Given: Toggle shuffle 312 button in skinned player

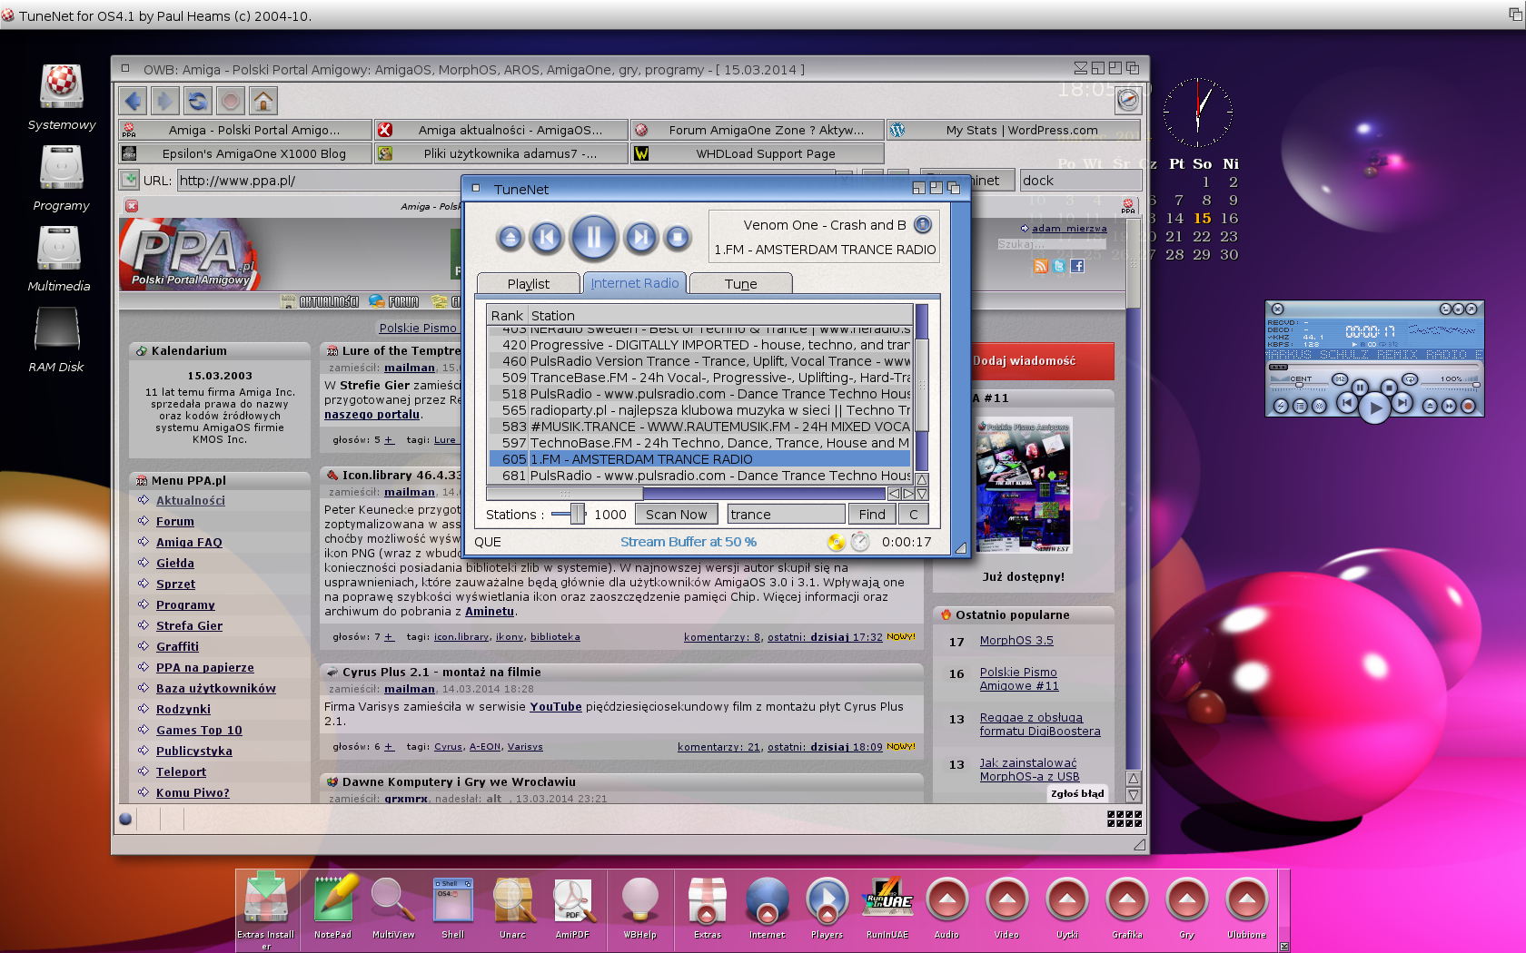Looking at the screenshot, I should click(x=1340, y=379).
